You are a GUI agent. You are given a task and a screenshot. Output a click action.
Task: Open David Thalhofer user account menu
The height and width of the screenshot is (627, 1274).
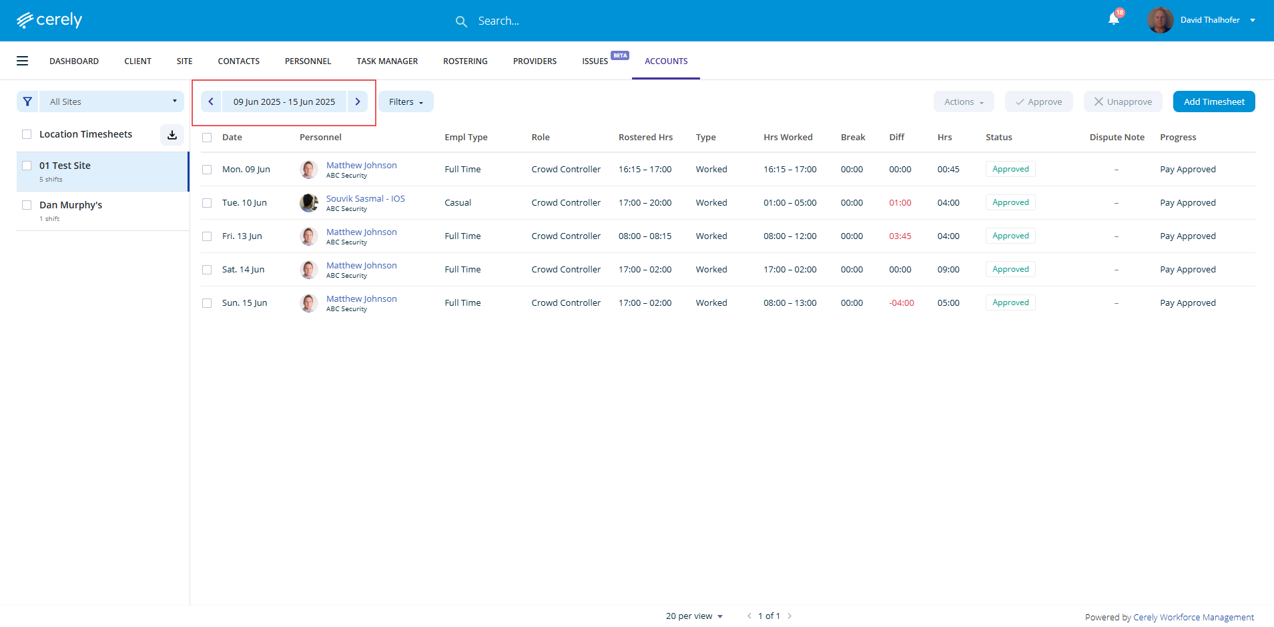tap(1209, 20)
